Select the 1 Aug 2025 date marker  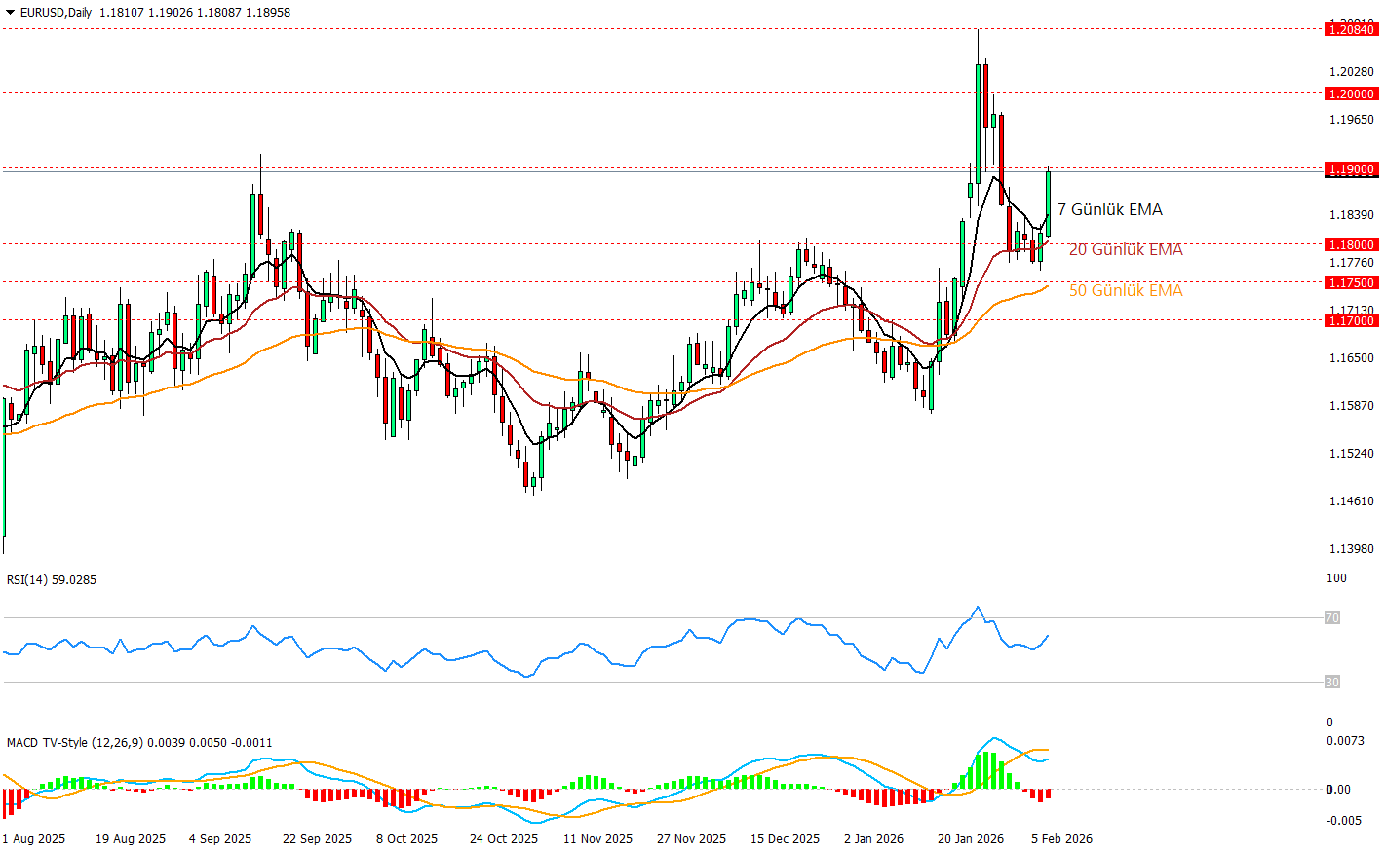pos(34,839)
